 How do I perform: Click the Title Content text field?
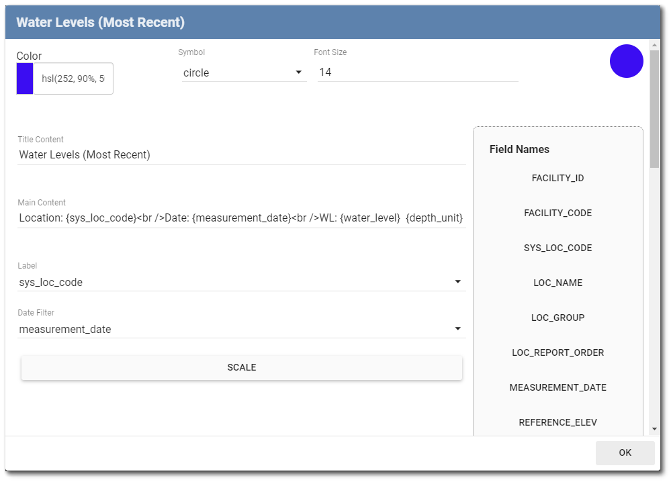[242, 155]
